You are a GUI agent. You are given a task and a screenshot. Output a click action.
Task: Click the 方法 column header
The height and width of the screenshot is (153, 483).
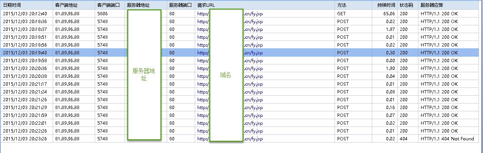click(x=353, y=5)
